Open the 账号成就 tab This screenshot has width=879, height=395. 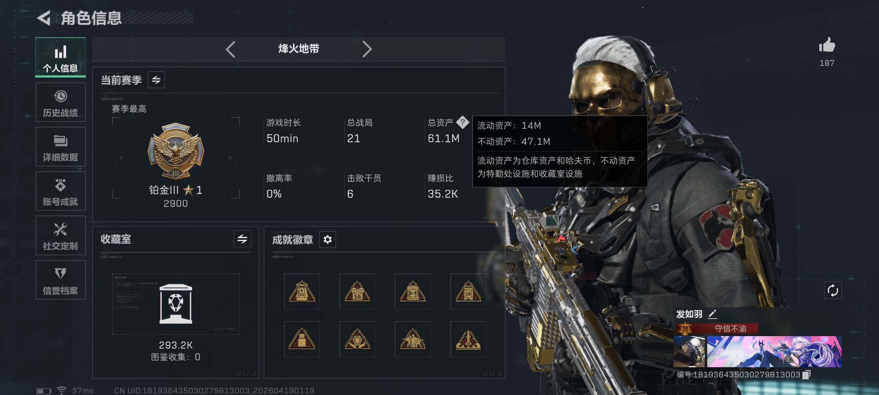click(60, 191)
